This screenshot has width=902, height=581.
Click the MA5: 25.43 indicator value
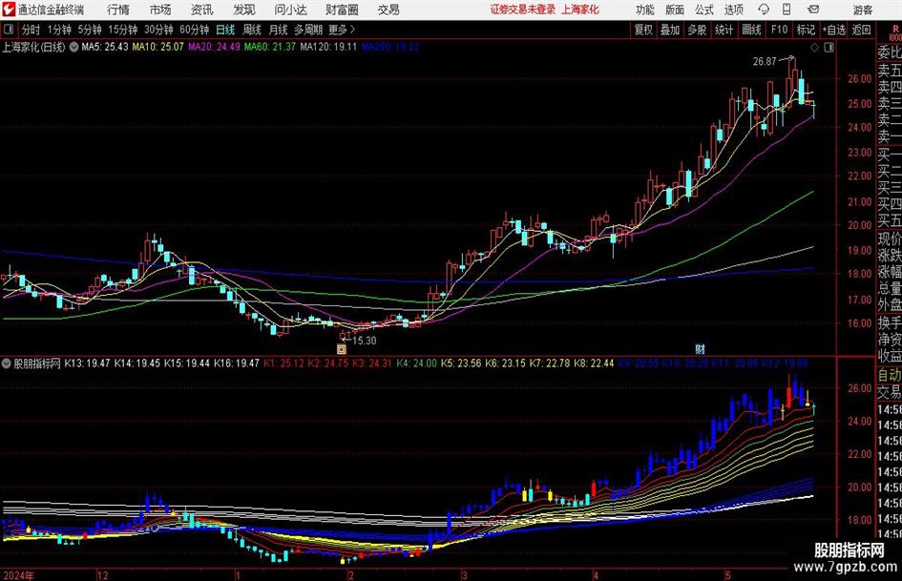point(105,47)
